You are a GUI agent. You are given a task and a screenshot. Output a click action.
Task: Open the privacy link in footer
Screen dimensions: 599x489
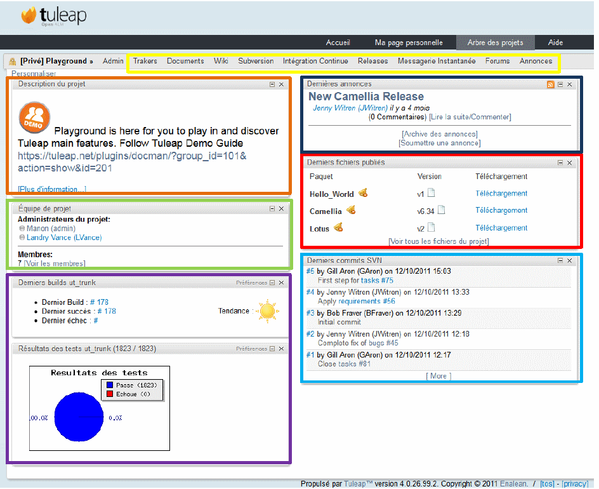(575, 484)
